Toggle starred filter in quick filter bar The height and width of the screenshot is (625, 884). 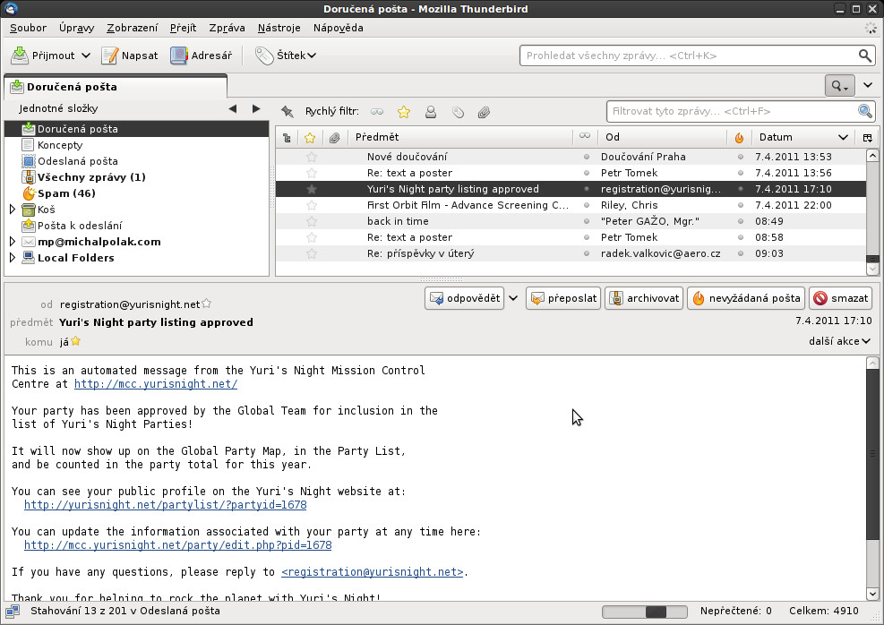(x=404, y=112)
